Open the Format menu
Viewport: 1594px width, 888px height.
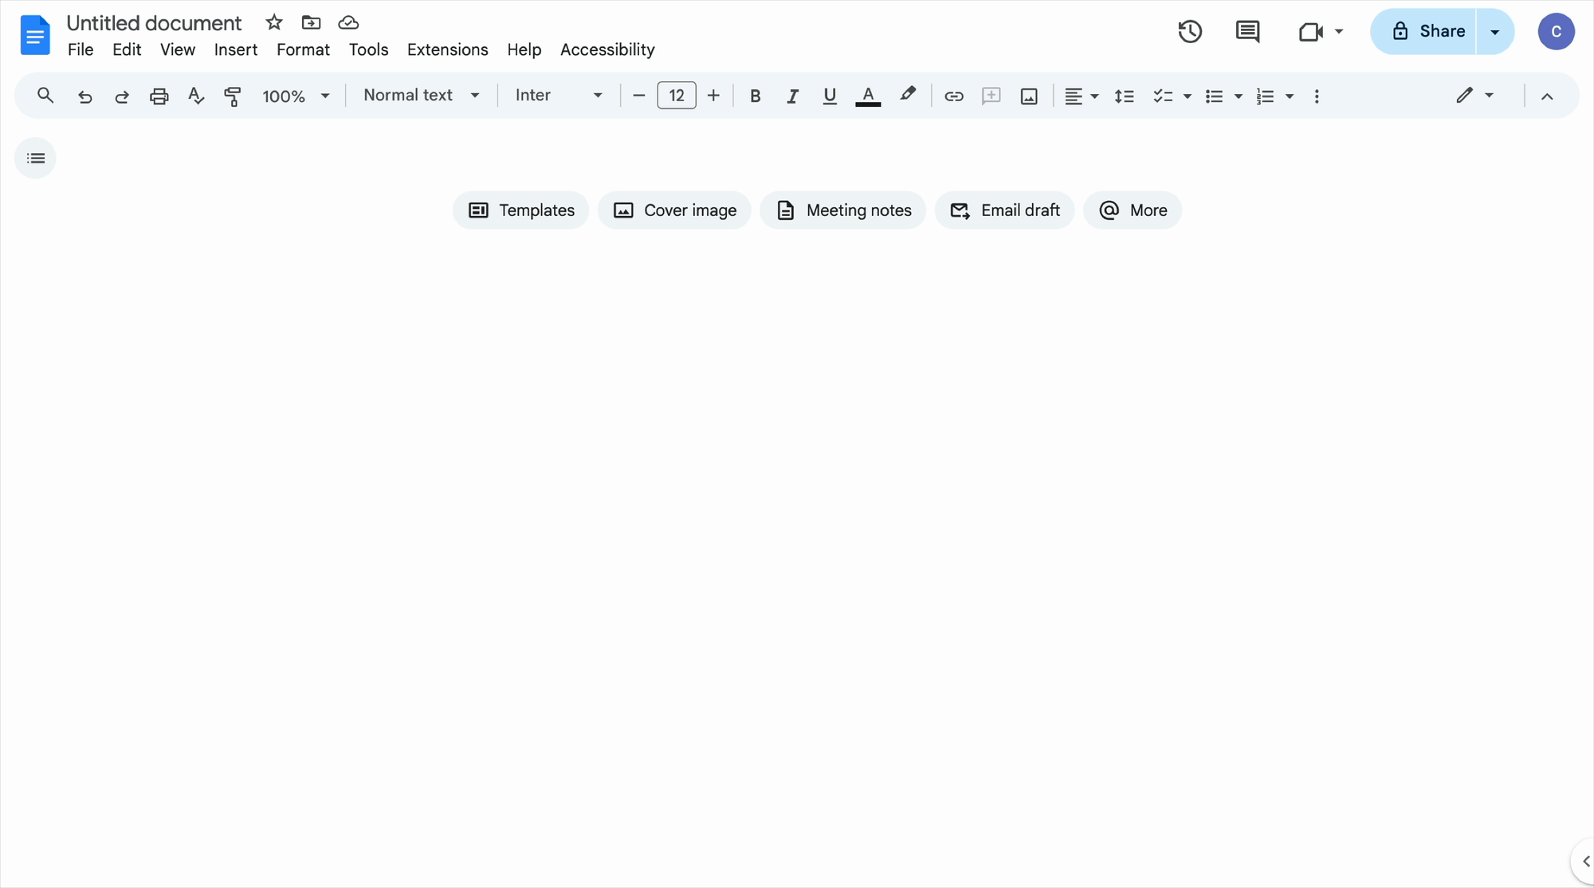tap(302, 49)
